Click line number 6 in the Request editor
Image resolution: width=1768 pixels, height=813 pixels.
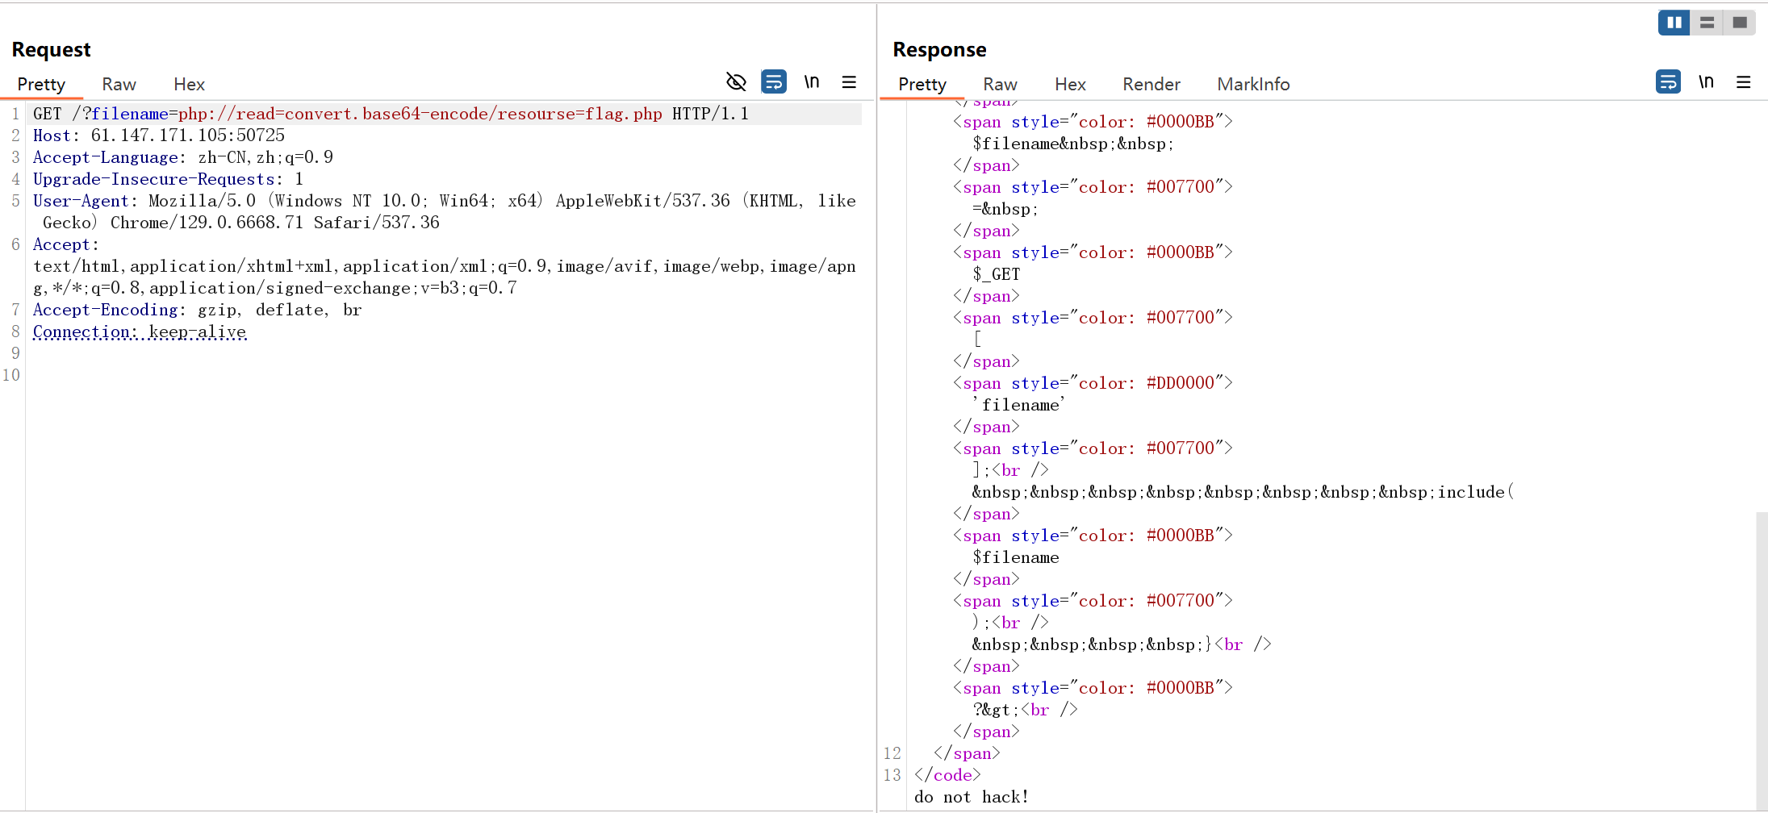pos(15,244)
